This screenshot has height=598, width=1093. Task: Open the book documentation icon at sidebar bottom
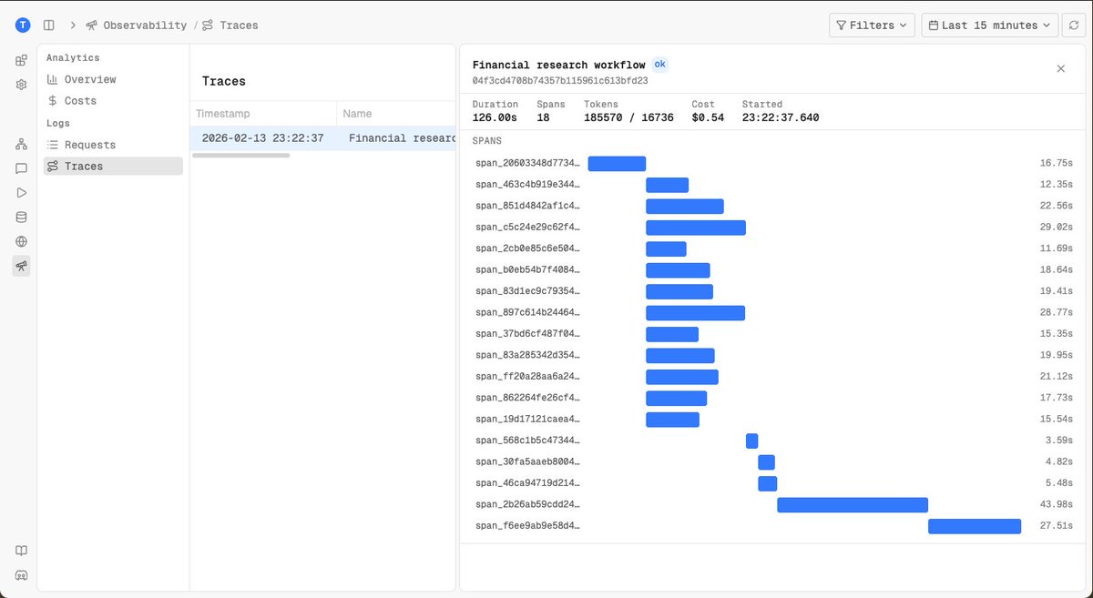click(x=21, y=550)
